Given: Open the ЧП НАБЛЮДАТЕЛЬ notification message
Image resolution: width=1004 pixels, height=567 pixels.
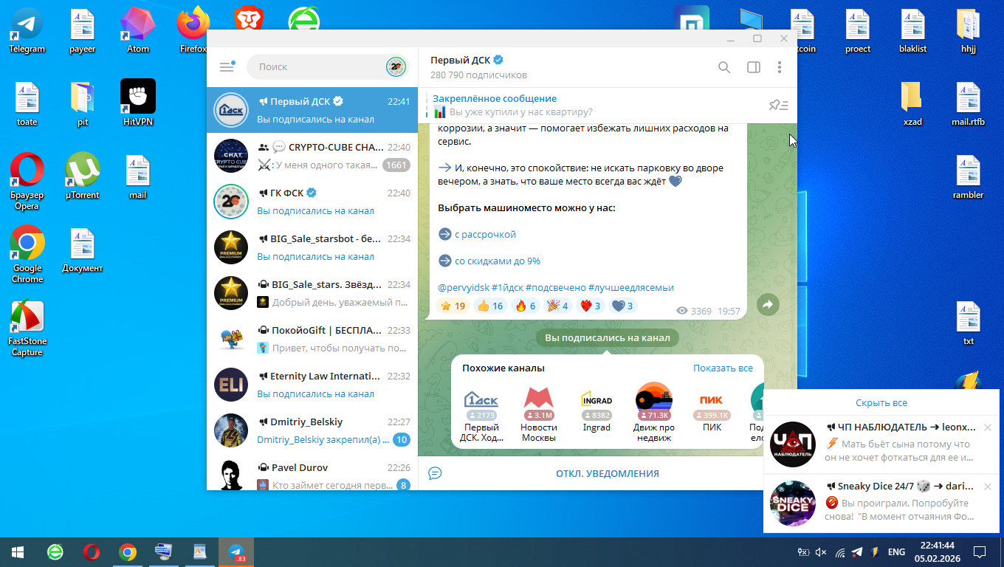Looking at the screenshot, I should click(881, 444).
